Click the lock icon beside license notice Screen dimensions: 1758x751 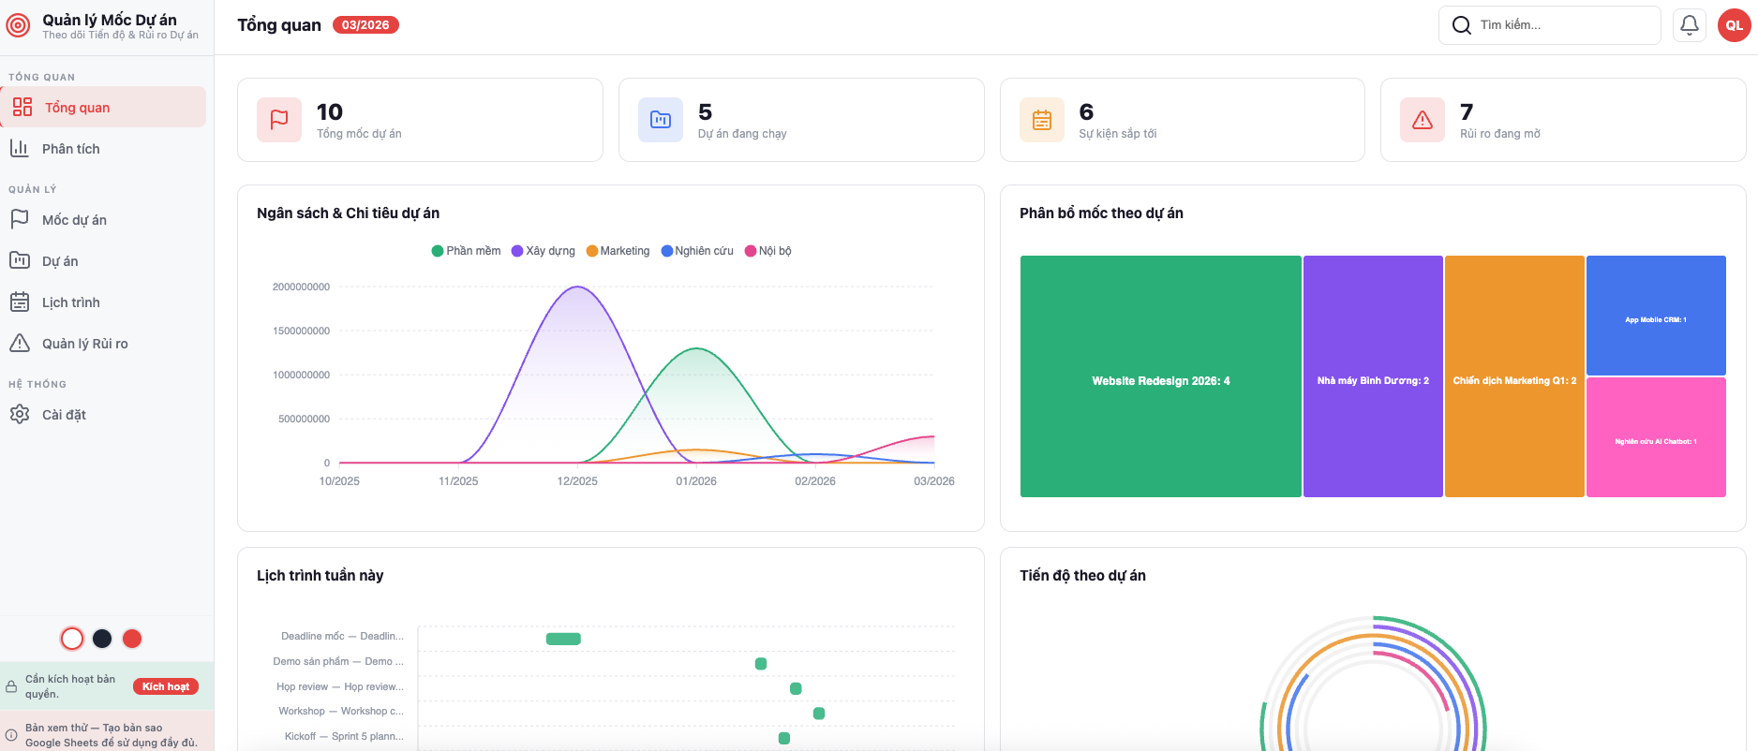pyautogui.click(x=11, y=686)
